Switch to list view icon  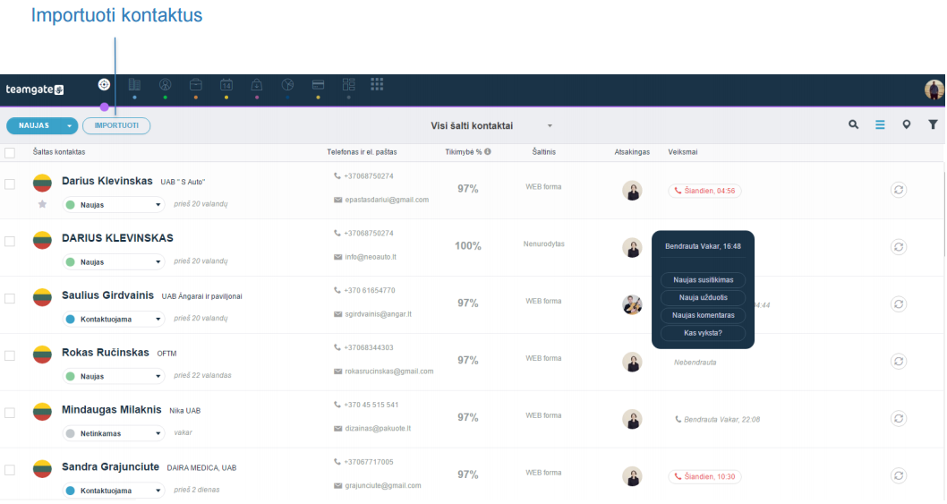(880, 124)
